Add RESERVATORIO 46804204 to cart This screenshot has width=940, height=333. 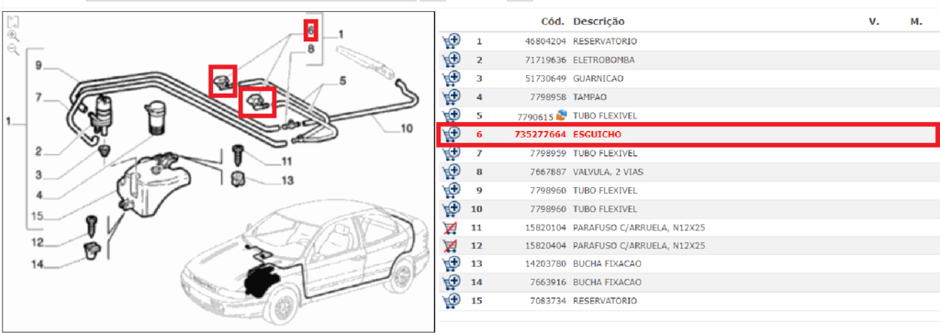pyautogui.click(x=451, y=42)
